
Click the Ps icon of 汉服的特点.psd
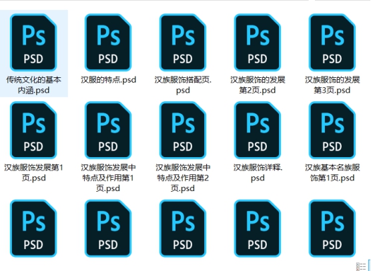click(108, 42)
